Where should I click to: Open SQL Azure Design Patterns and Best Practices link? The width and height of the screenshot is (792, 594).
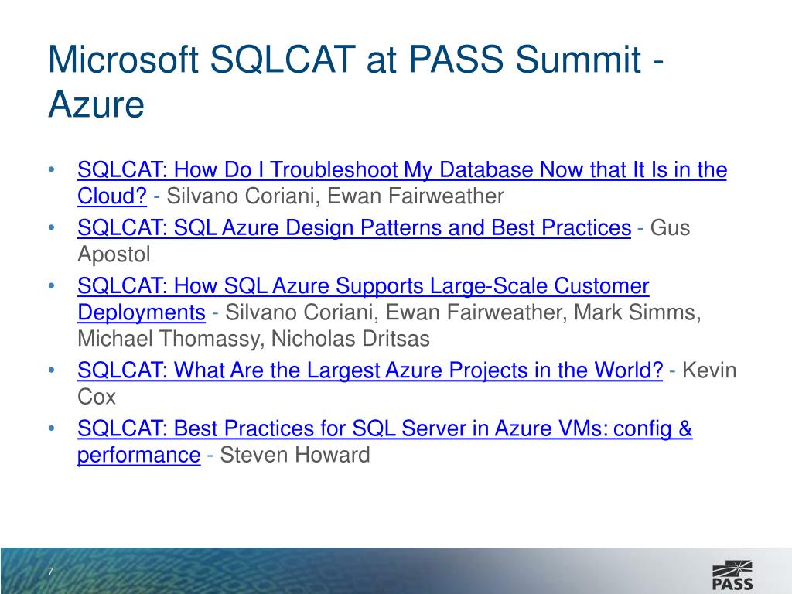353,228
